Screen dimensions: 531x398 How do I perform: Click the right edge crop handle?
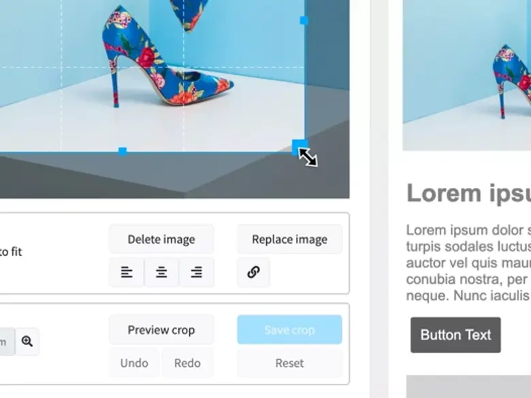pyautogui.click(x=304, y=20)
